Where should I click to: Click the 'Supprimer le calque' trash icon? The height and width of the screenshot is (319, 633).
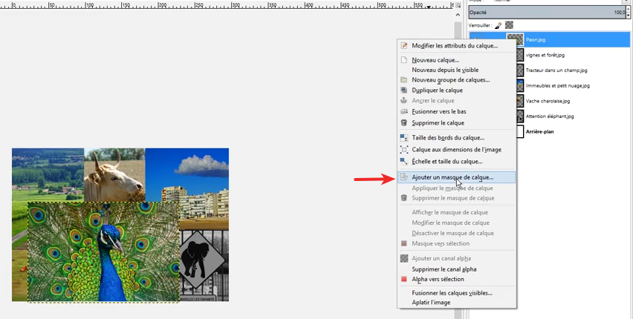[404, 123]
